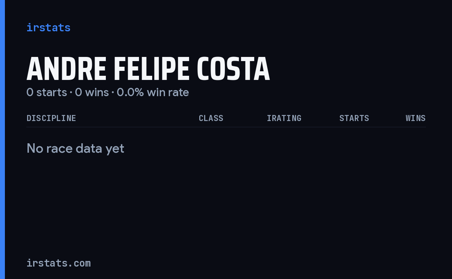
Task: Click the first dot separator after '0 starts'
Action: [x=71, y=92]
